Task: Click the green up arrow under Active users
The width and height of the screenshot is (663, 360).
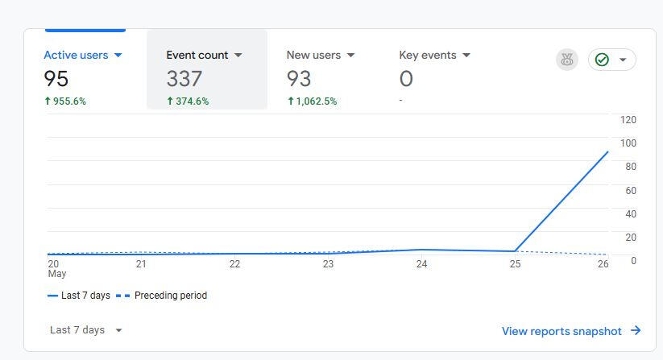Action: (x=48, y=101)
